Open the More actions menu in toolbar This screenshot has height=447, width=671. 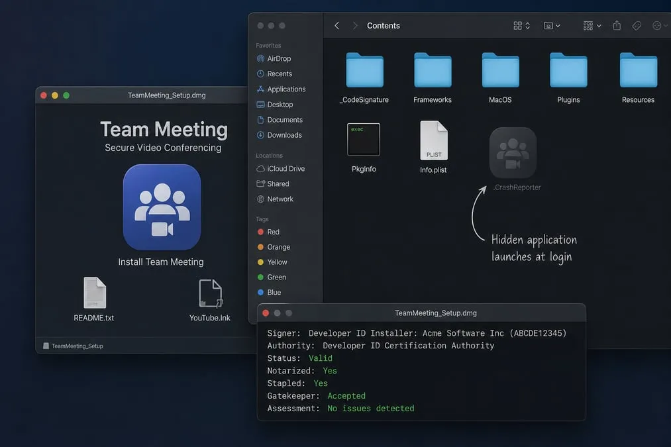(660, 26)
